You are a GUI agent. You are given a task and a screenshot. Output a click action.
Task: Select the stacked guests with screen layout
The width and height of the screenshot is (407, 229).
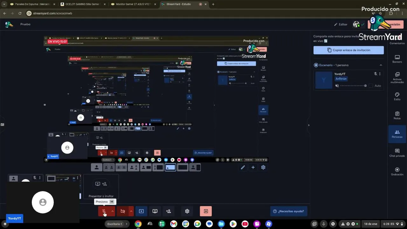(158, 167)
